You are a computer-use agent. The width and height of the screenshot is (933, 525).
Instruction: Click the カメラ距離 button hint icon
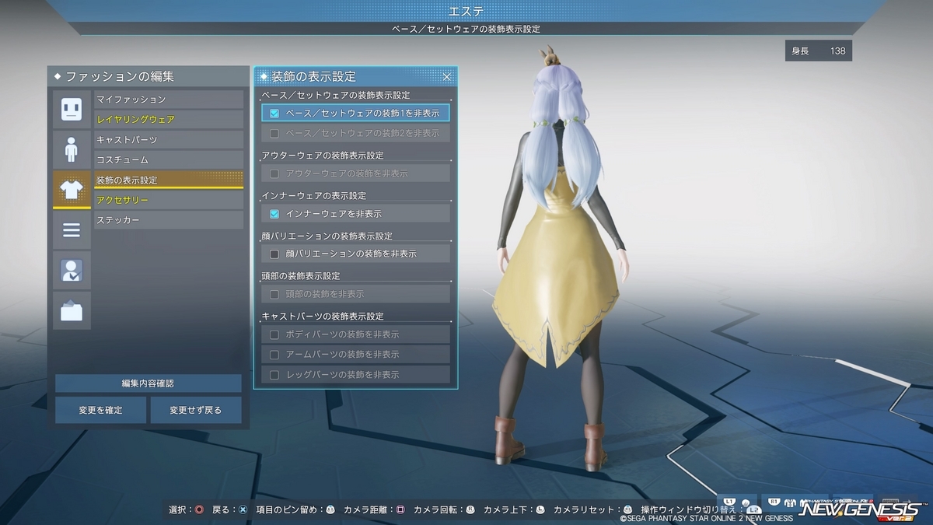pos(400,510)
